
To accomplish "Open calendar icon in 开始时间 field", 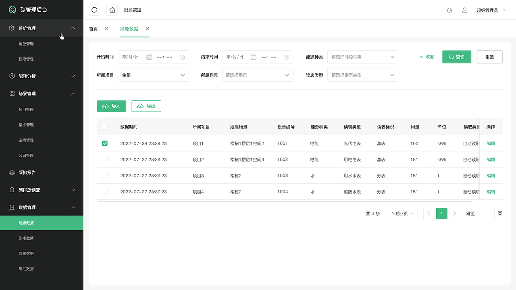I will pyautogui.click(x=149, y=57).
